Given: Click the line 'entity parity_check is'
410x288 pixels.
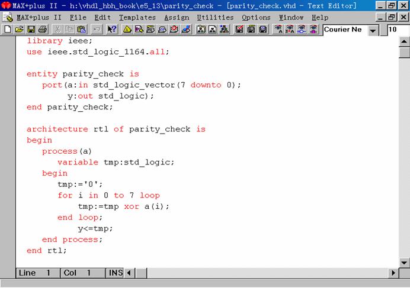Looking at the screenshot, I should pos(82,74).
